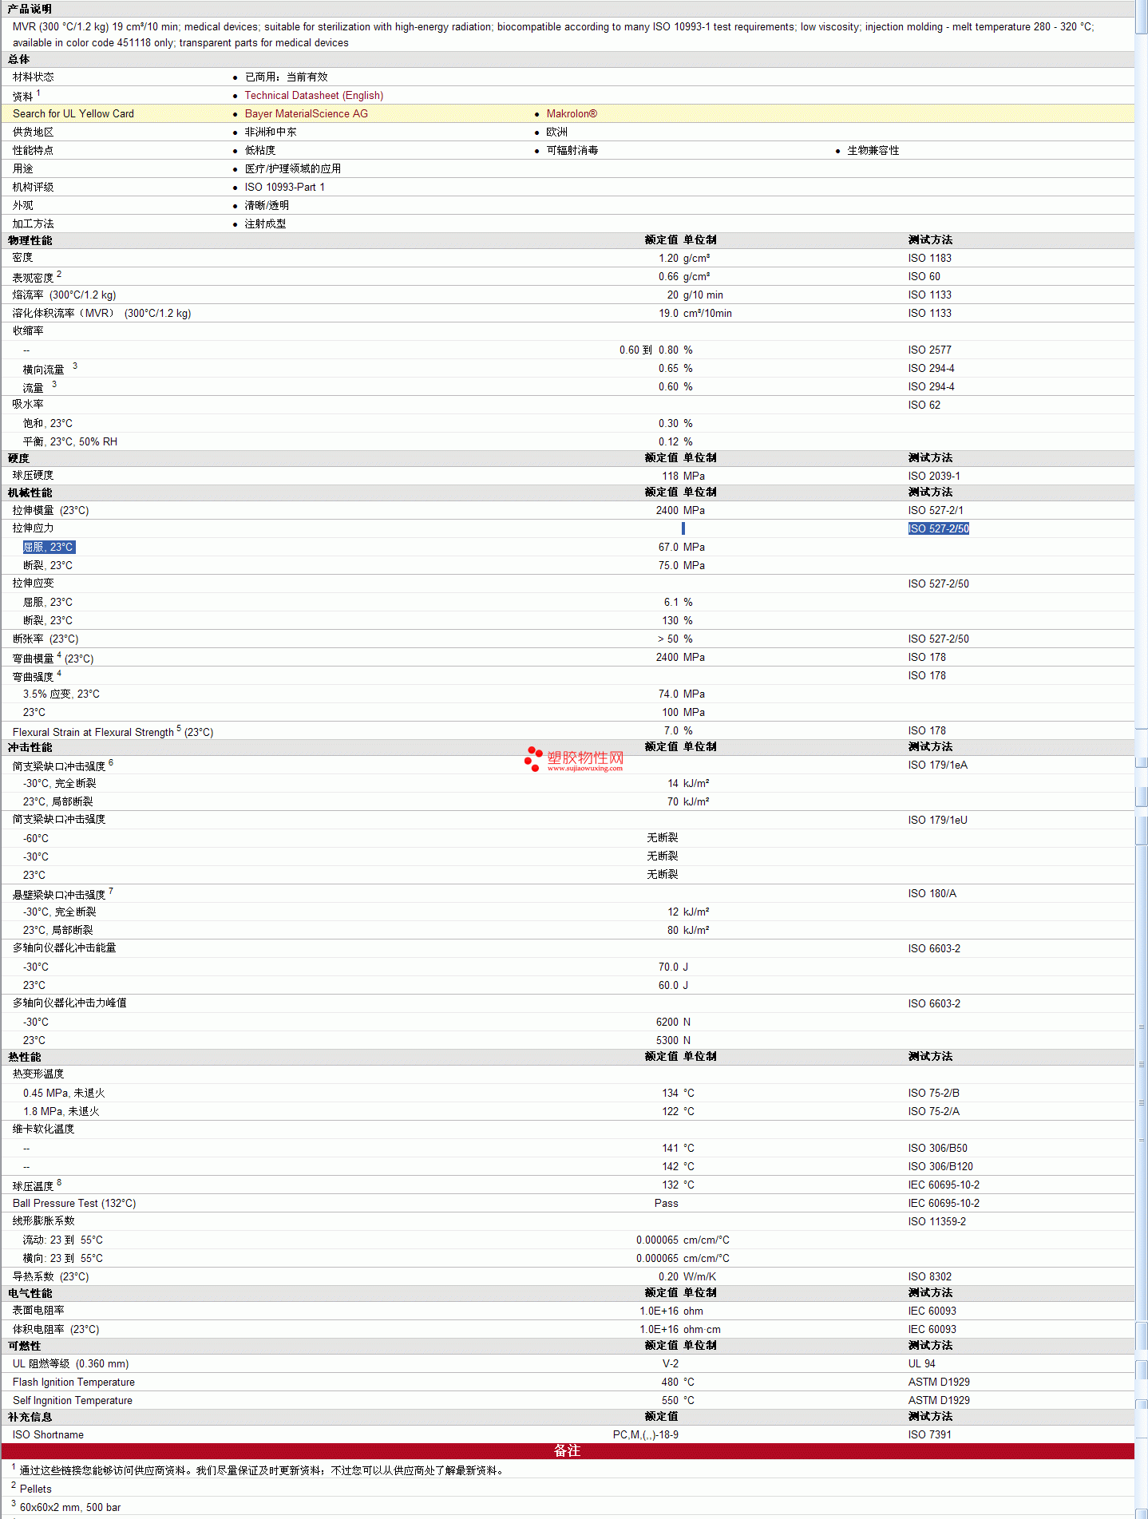Click the '机械性能' section header
1148x1519 pixels.
(x=30, y=493)
